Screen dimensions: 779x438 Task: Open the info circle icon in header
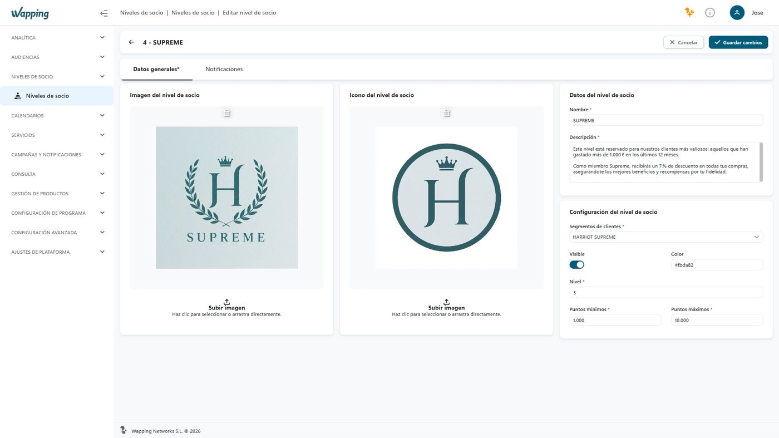tap(710, 13)
